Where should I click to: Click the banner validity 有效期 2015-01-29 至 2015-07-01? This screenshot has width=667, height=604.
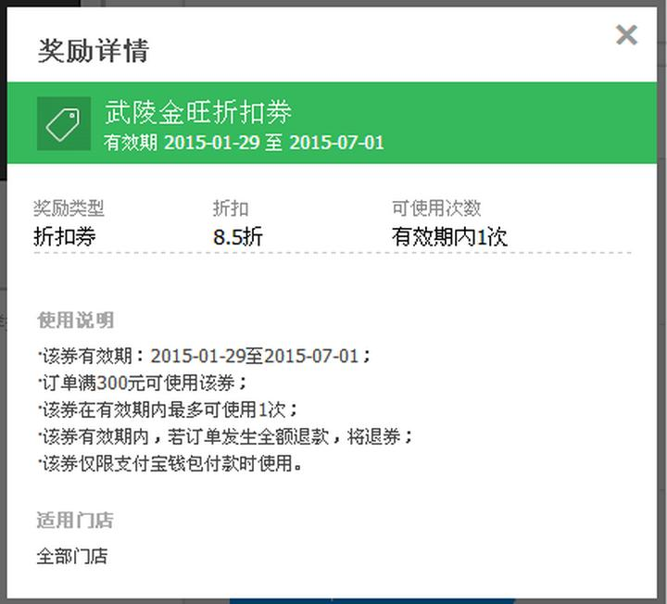(244, 142)
